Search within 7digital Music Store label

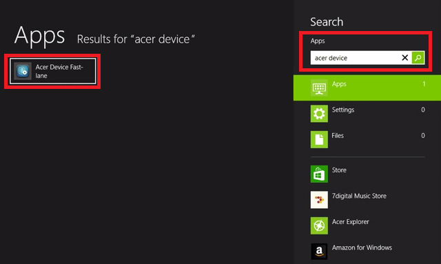pos(359,196)
